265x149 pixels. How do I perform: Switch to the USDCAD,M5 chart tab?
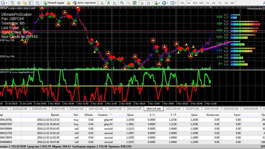point(173,109)
